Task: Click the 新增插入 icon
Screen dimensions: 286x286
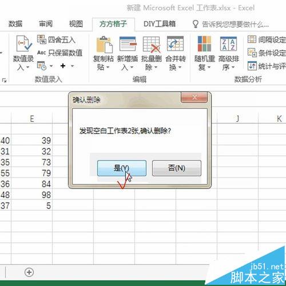Action: click(128, 44)
